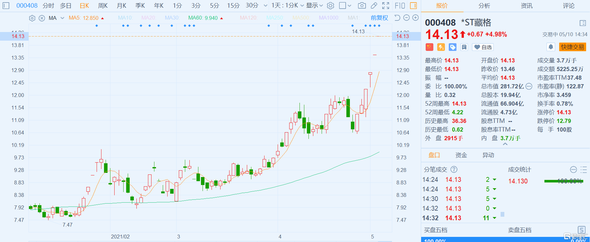Click the 前复权 adjustment link

[x=379, y=18]
